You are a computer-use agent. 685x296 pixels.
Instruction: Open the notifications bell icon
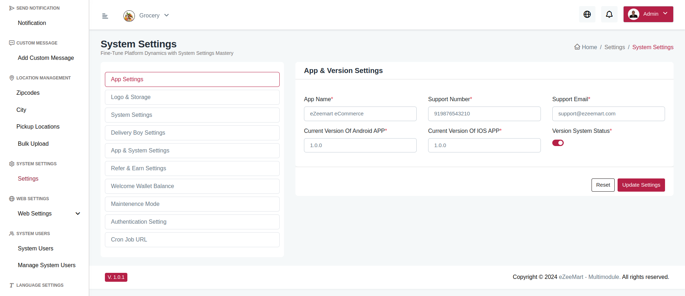(x=609, y=14)
